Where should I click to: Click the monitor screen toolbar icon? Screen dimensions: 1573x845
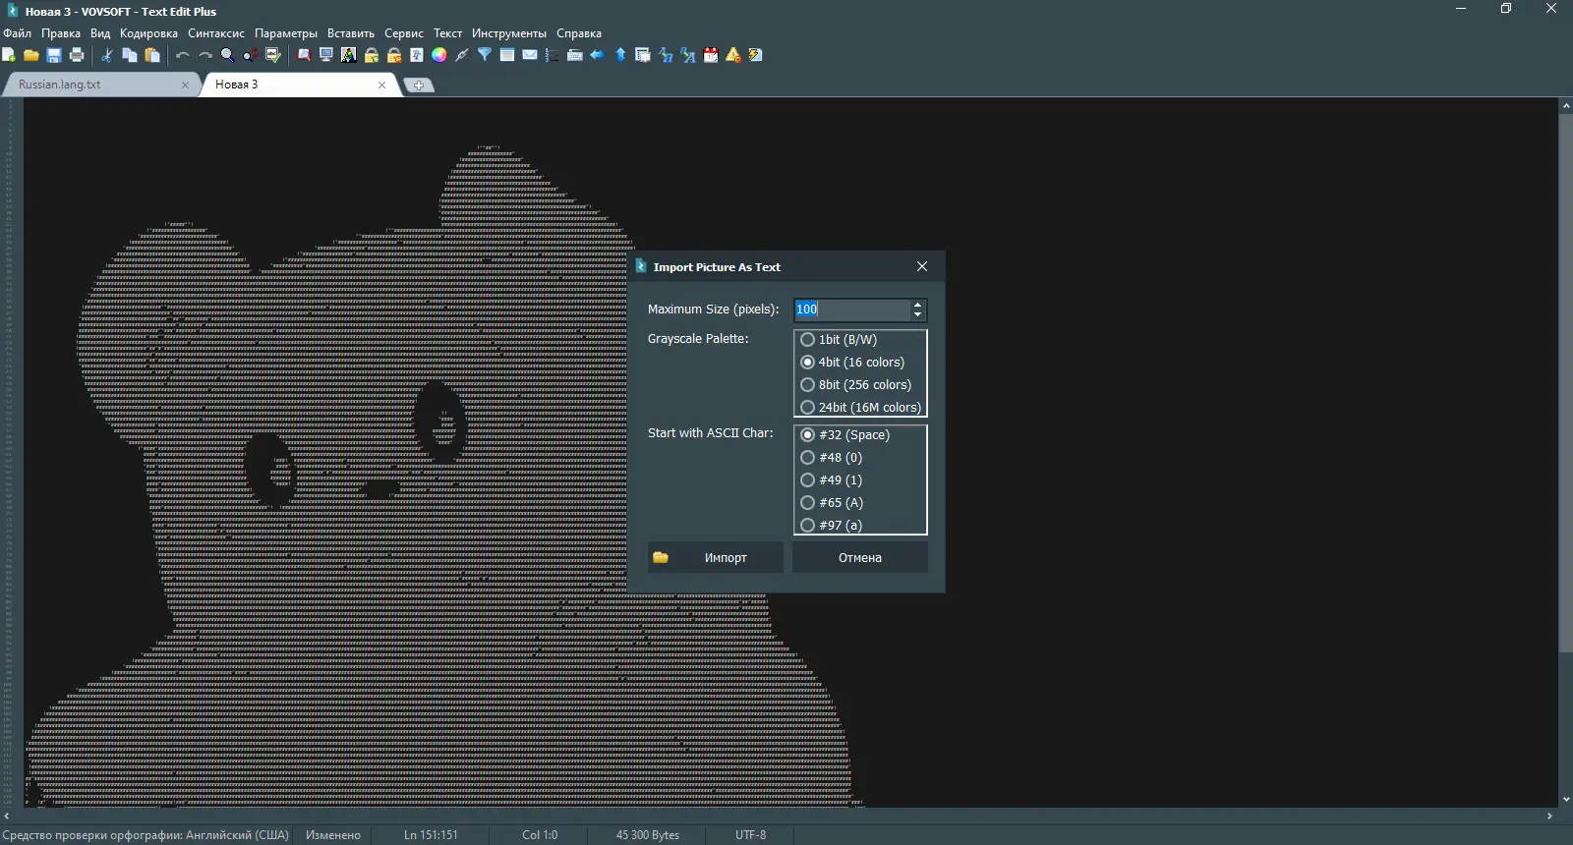tap(326, 55)
